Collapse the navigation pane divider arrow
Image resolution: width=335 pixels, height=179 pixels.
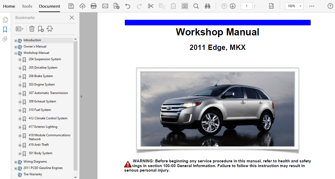point(81,97)
